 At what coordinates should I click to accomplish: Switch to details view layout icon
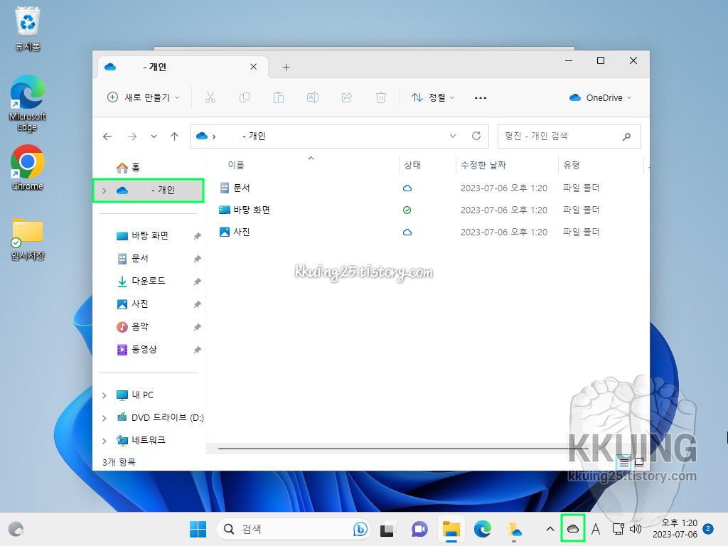(x=624, y=462)
